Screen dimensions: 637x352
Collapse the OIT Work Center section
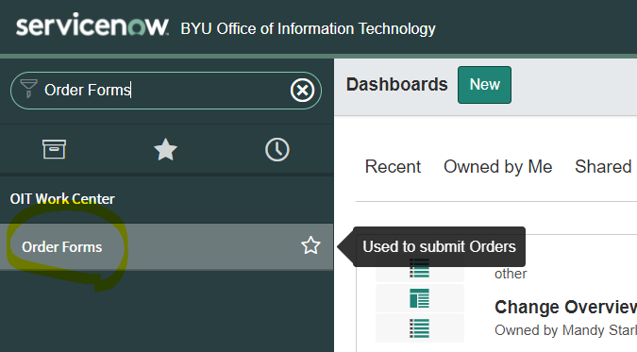[x=62, y=199]
